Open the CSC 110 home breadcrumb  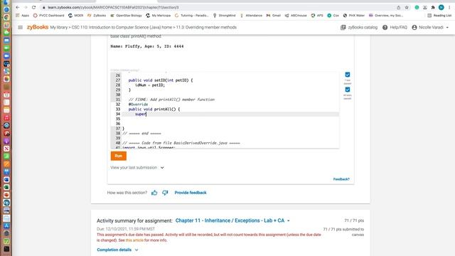[122, 27]
